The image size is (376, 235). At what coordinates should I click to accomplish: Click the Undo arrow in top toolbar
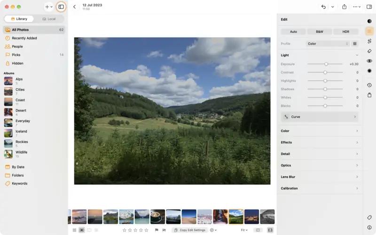pos(323,7)
